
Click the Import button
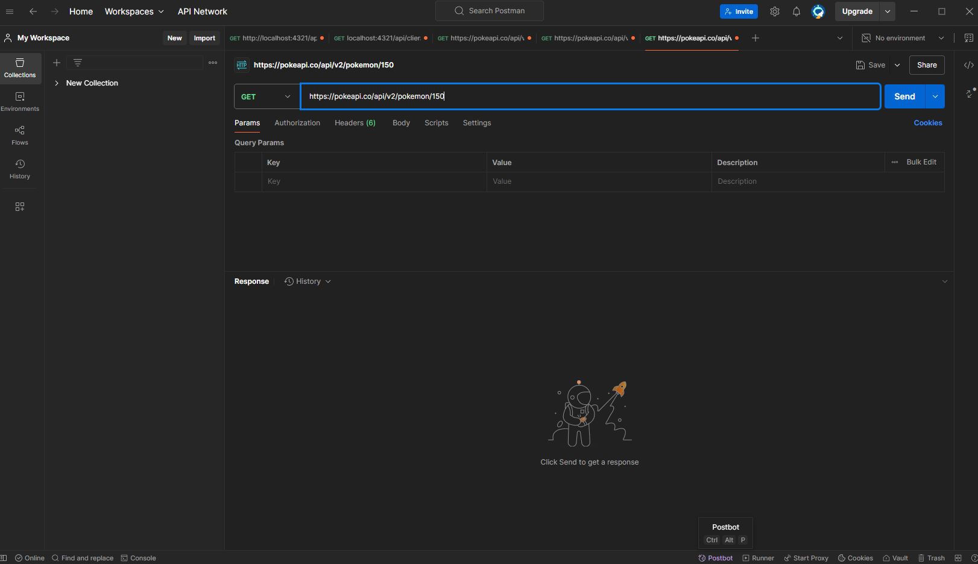pos(204,38)
